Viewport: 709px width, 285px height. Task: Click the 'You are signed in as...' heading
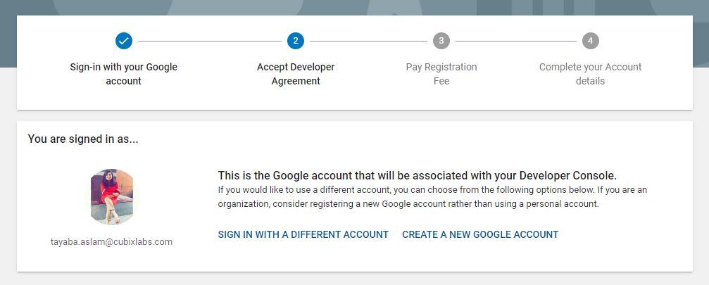tap(83, 139)
